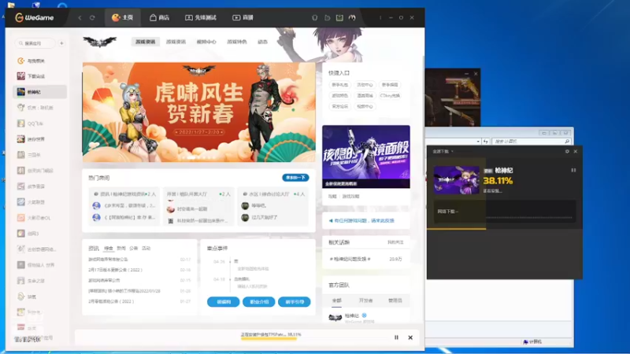Open the 商店 store tab

point(160,17)
